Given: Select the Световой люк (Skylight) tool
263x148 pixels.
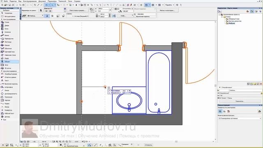Looking at the screenshot, I should tap(9, 52).
